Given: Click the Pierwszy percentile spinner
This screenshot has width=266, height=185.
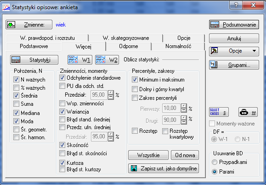Looking at the screenshot, I should 184,108.
